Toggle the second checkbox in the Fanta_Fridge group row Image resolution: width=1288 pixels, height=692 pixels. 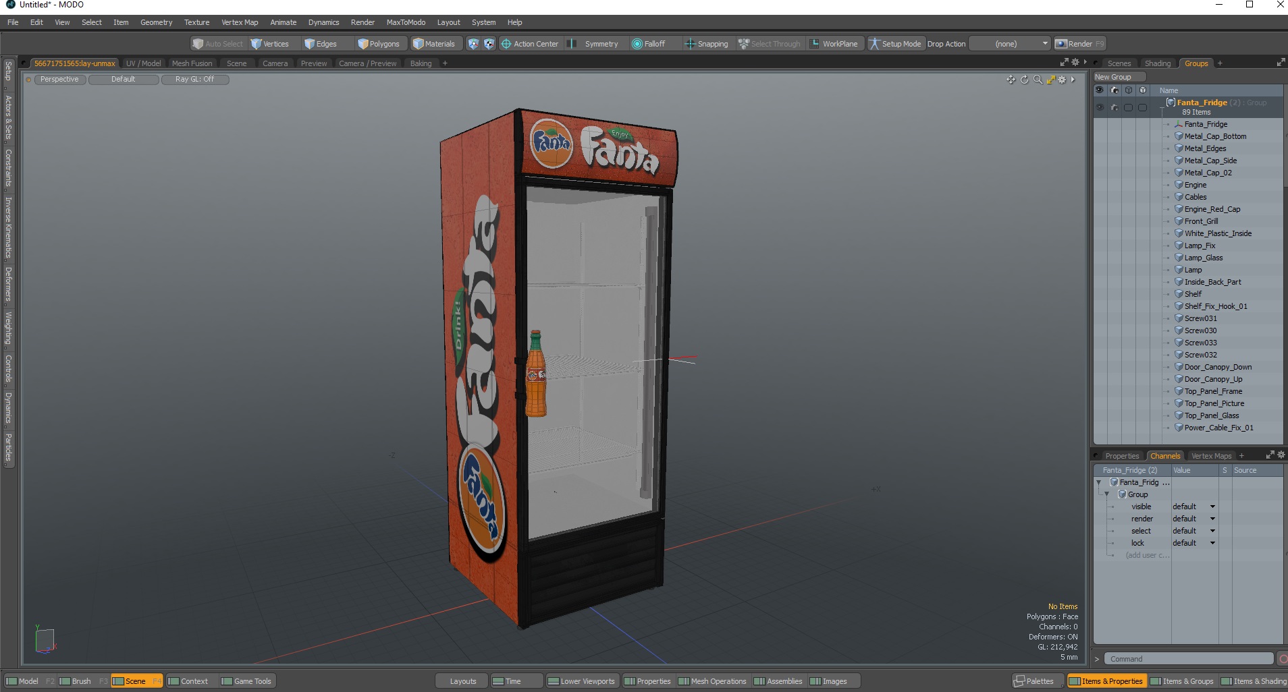[1142, 107]
